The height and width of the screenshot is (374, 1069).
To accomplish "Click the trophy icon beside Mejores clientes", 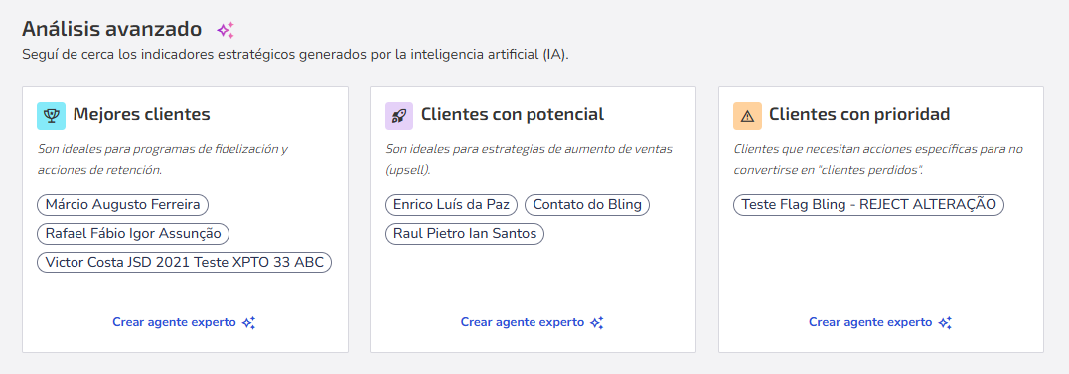I will pyautogui.click(x=51, y=116).
